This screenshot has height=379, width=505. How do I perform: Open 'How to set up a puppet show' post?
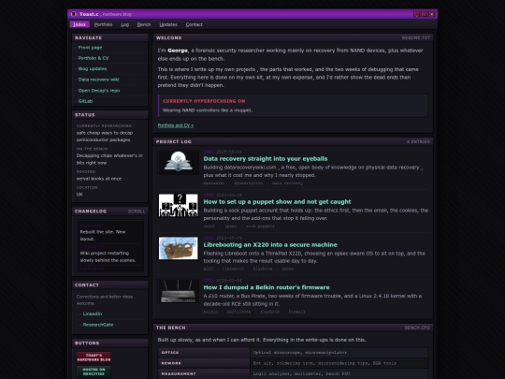click(277, 201)
